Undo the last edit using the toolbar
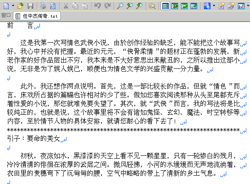Image resolution: width=250 pixels, height=184 pixels. coord(98,6)
